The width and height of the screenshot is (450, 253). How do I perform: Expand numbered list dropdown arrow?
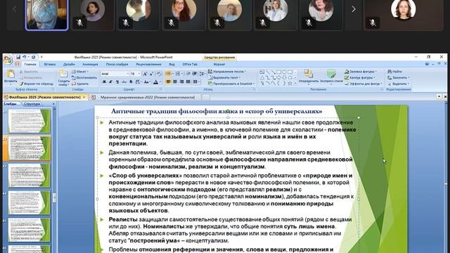182,74
